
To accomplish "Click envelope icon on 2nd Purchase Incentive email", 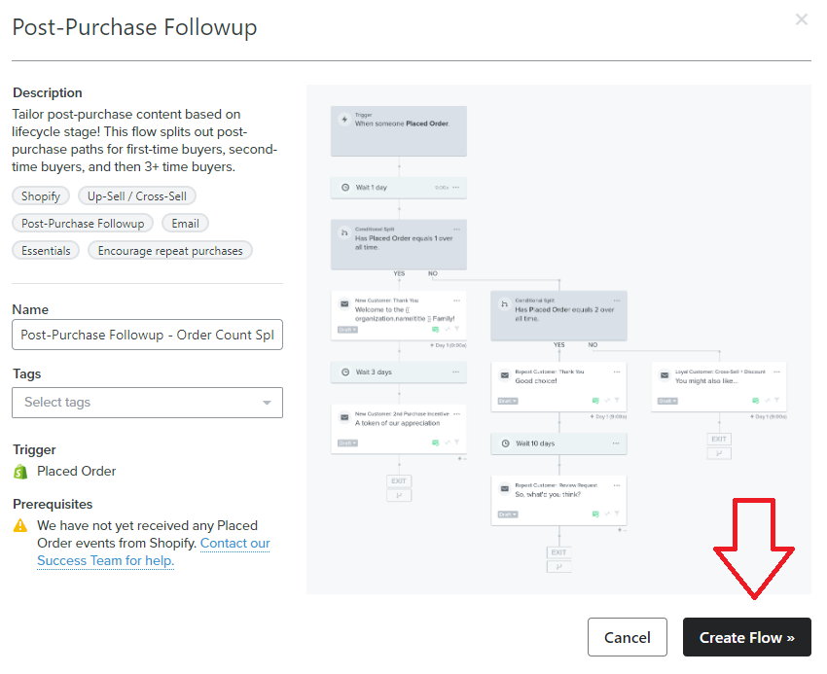I will pyautogui.click(x=344, y=417).
